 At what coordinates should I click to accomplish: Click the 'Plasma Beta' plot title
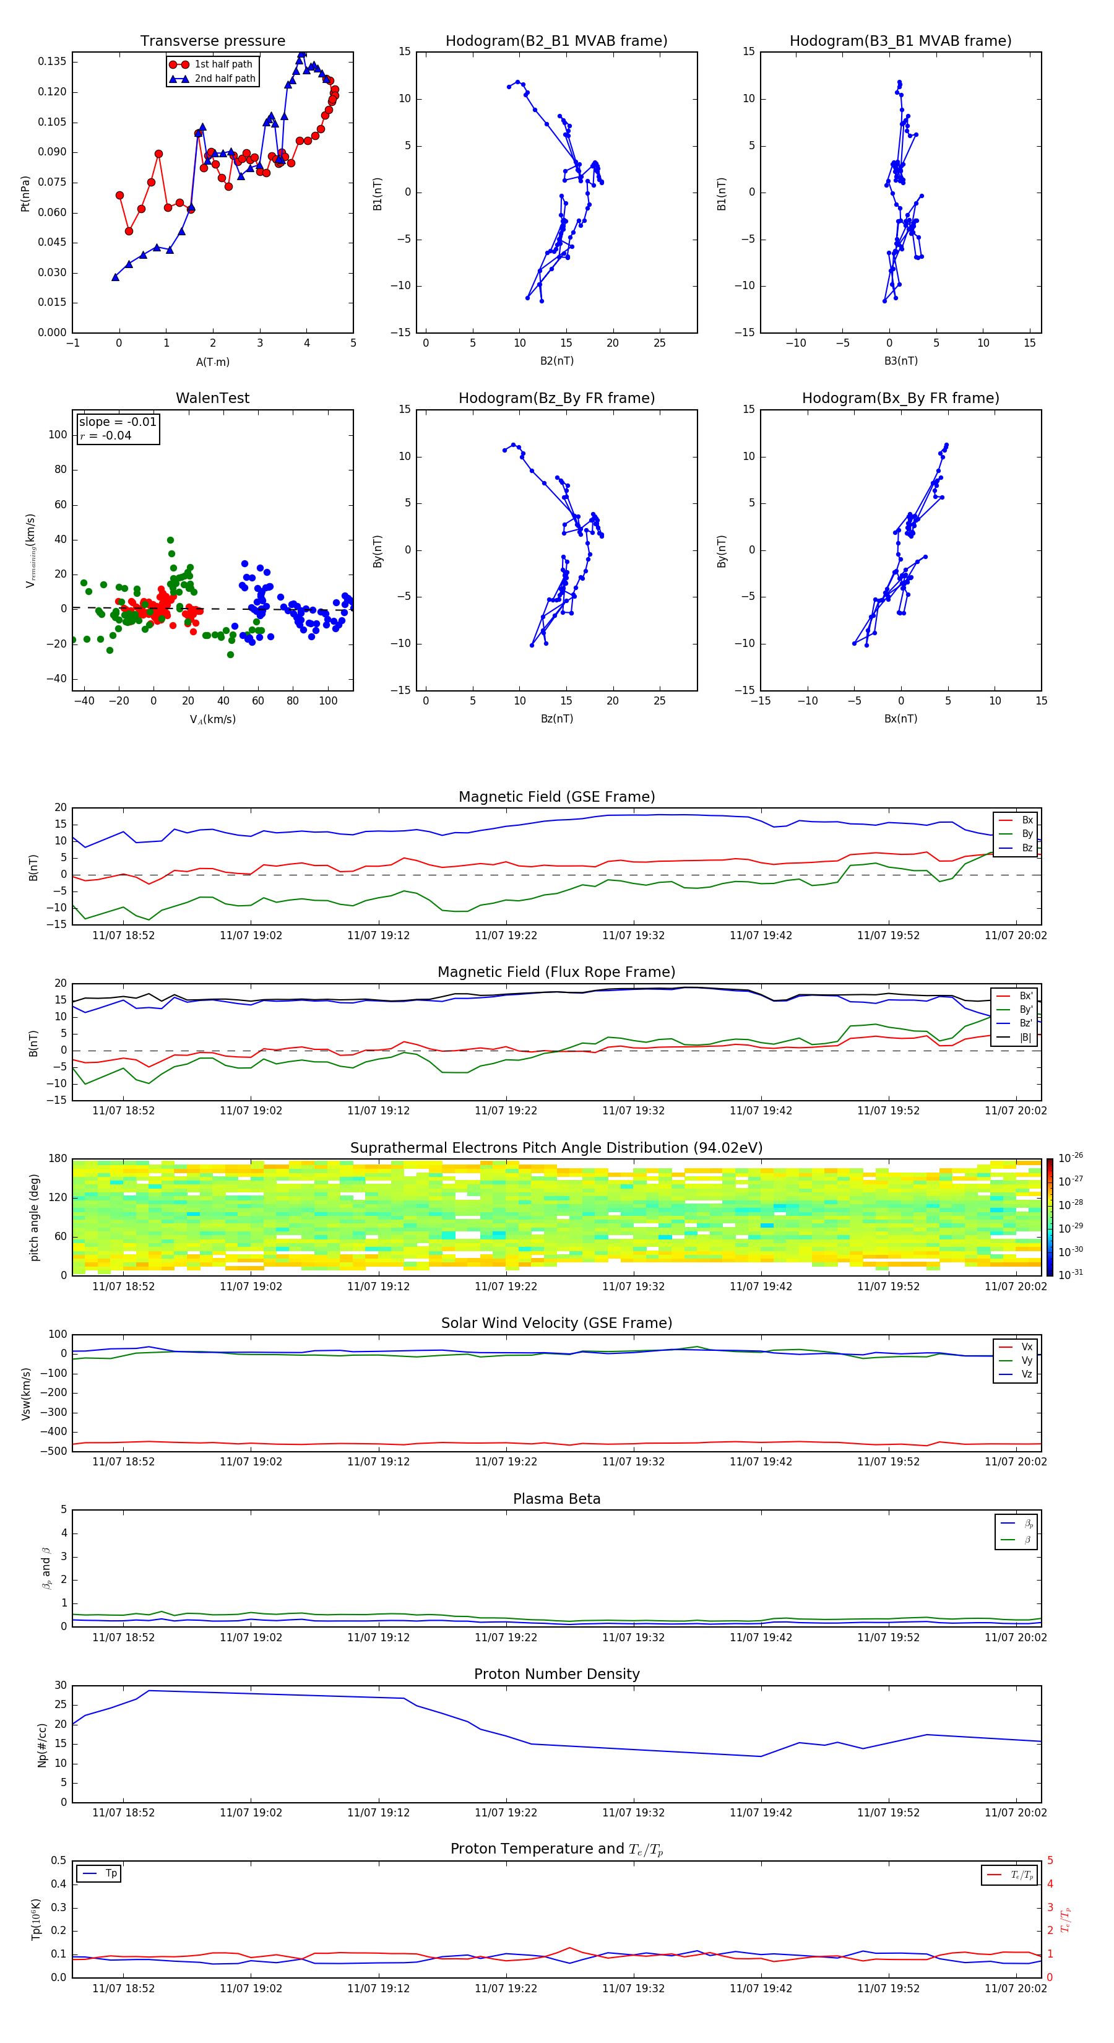(x=556, y=1499)
